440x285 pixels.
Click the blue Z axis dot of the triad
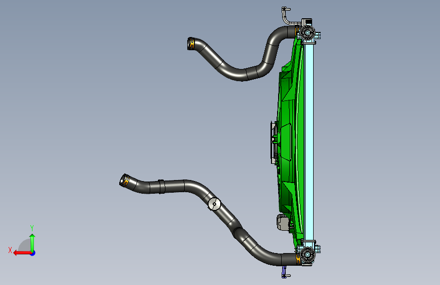33,253
